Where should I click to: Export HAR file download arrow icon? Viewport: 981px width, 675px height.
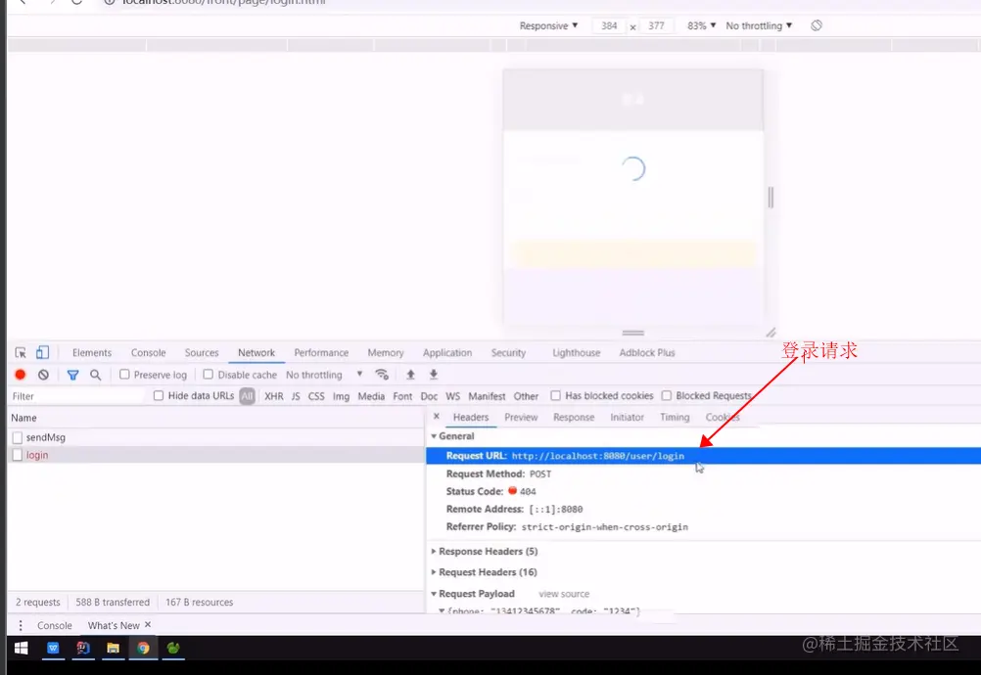tap(433, 375)
